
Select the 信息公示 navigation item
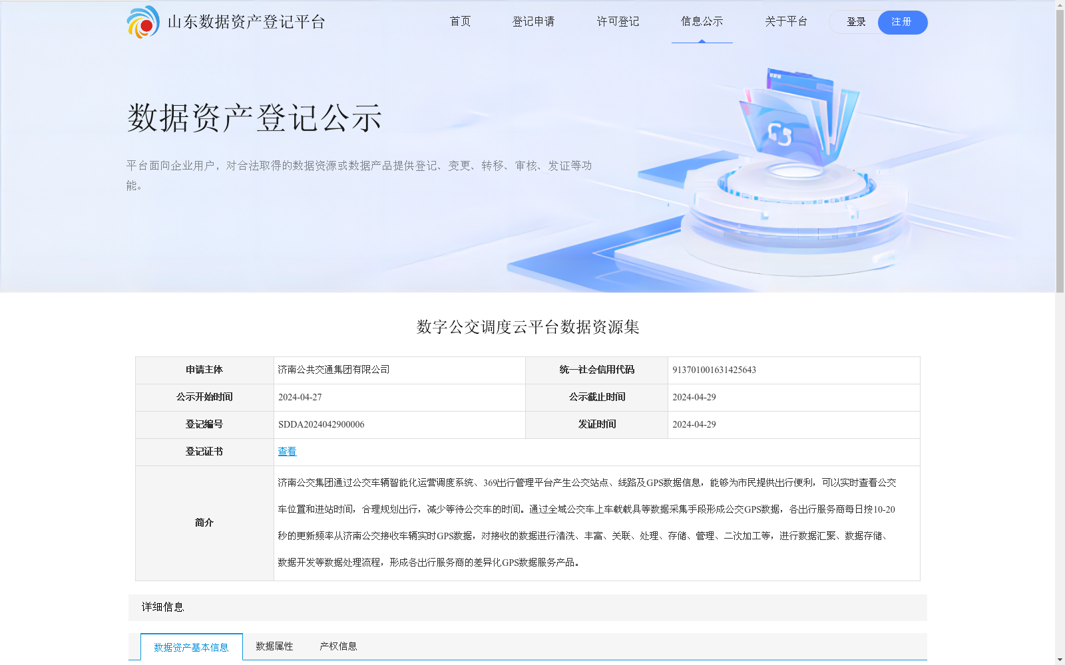pyautogui.click(x=702, y=22)
